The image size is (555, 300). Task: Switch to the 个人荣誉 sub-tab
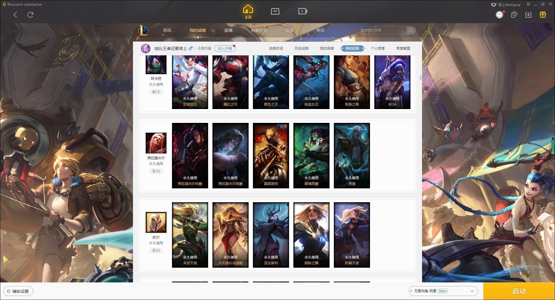[378, 48]
